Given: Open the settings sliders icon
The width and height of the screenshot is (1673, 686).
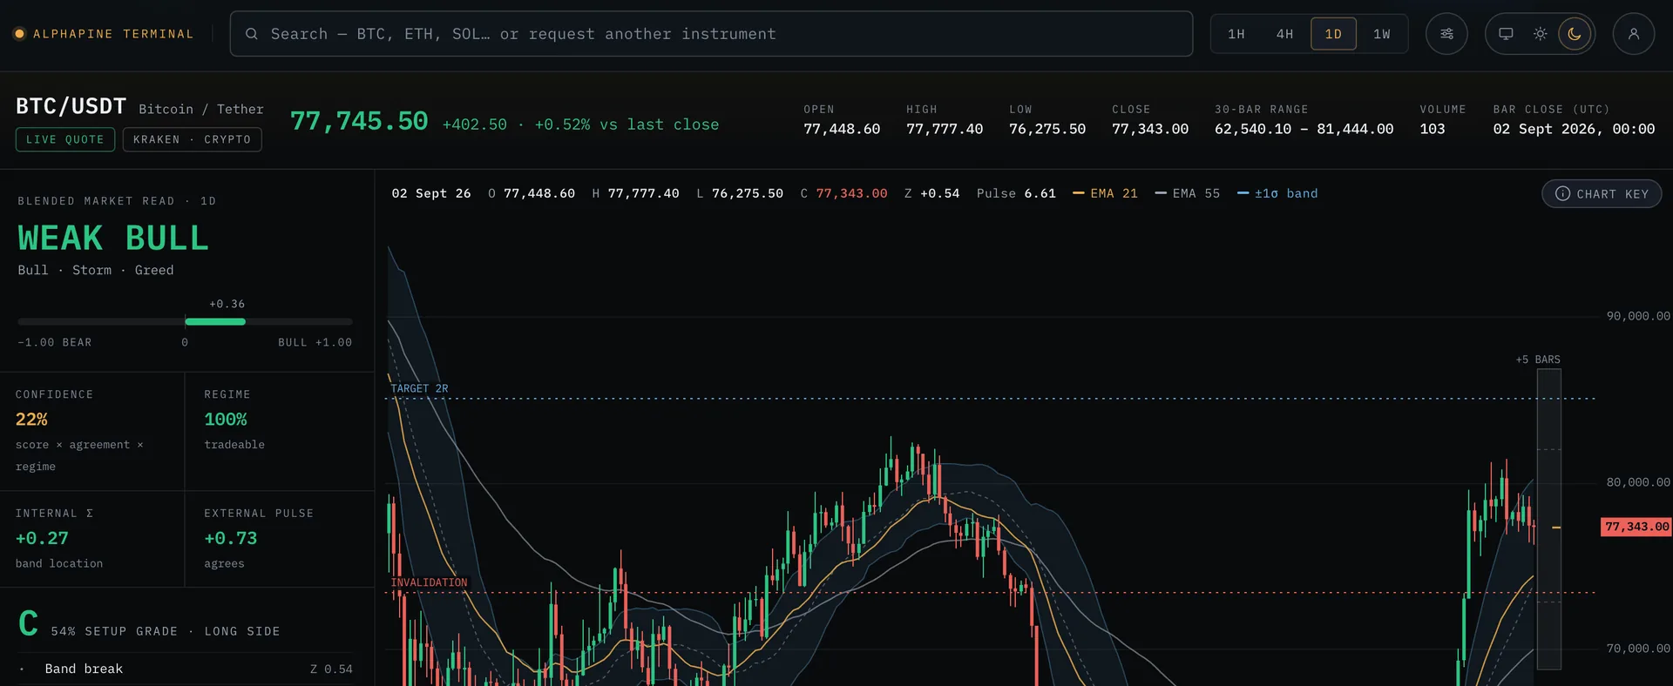Looking at the screenshot, I should [x=1446, y=34].
